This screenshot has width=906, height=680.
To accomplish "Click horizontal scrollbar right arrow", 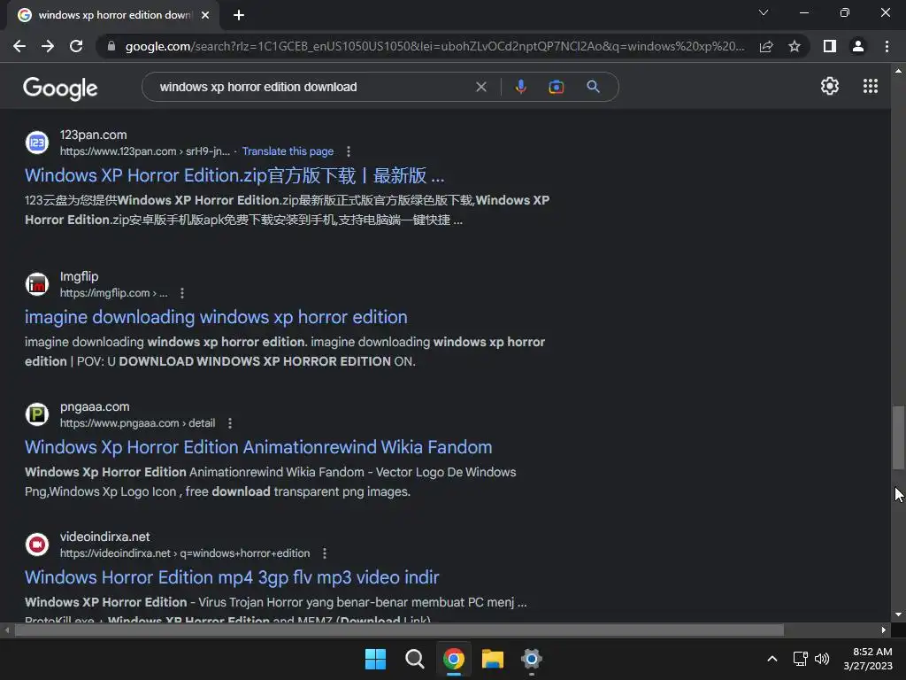I will tap(884, 630).
